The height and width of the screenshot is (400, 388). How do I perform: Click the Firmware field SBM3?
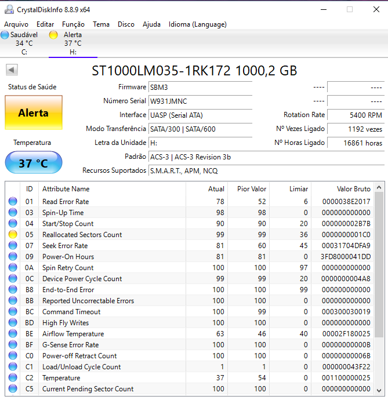coord(201,87)
